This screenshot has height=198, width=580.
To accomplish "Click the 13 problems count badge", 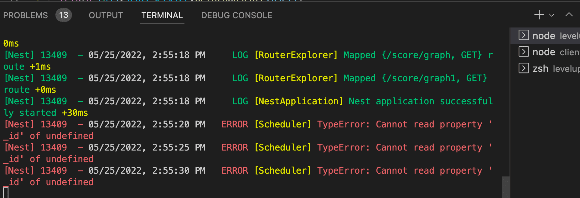I will click(x=64, y=15).
